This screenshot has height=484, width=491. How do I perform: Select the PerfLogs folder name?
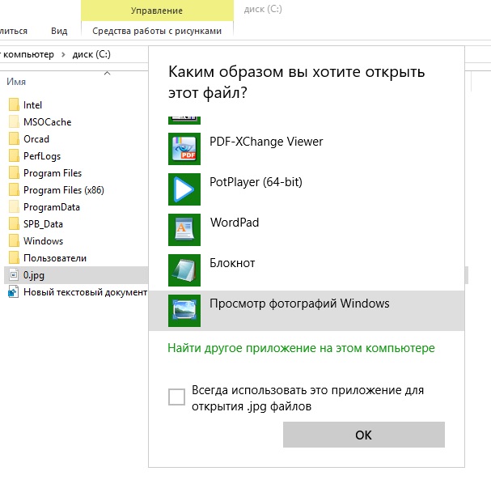(42, 156)
